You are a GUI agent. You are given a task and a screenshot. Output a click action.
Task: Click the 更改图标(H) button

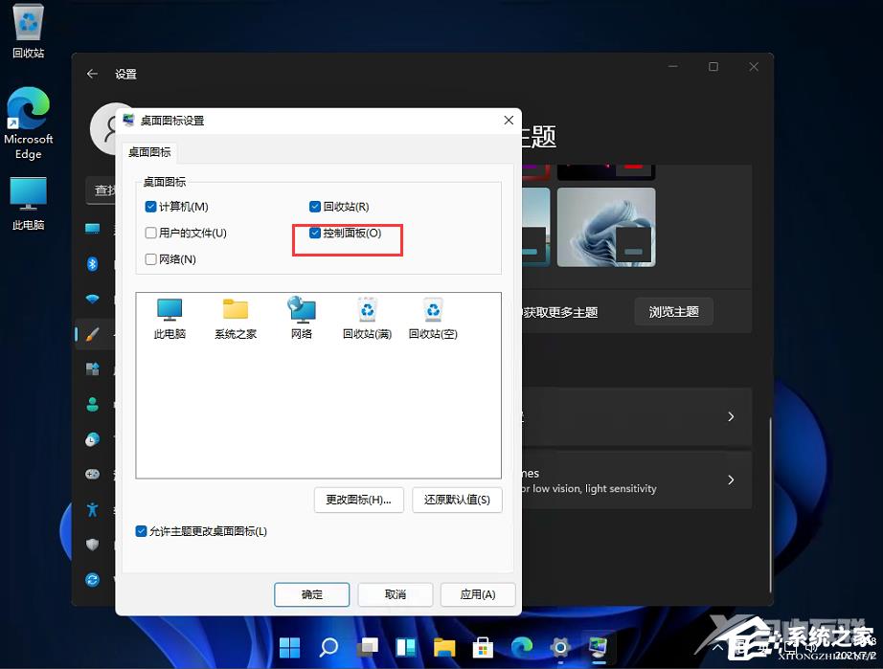[x=358, y=500]
